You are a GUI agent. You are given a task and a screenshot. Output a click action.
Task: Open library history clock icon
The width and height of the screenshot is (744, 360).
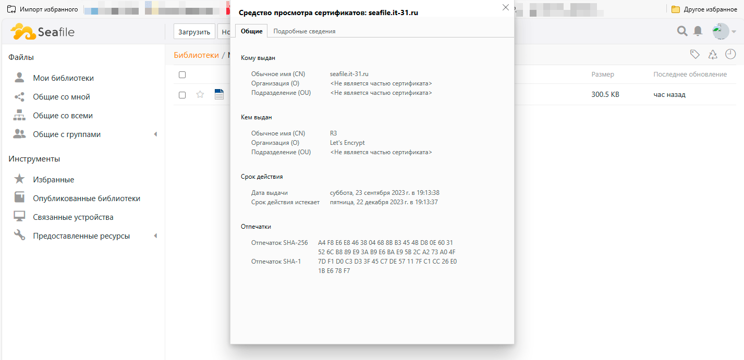click(730, 54)
